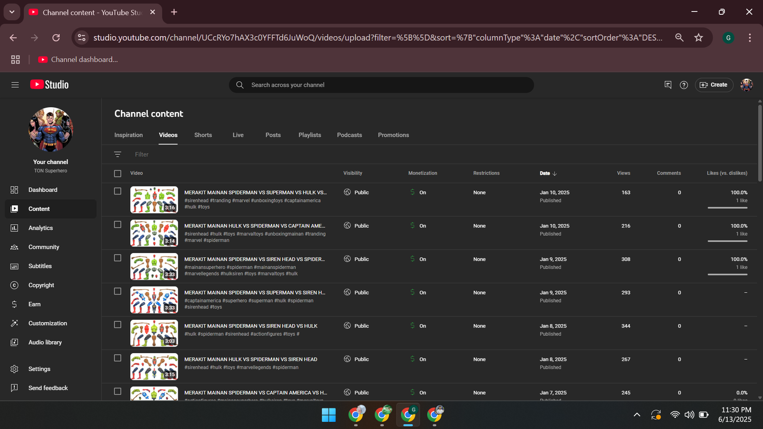Click the Filter text input
This screenshot has height=429, width=763.
142,154
